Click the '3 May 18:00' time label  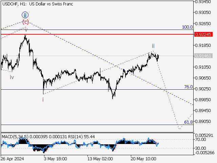(55, 159)
